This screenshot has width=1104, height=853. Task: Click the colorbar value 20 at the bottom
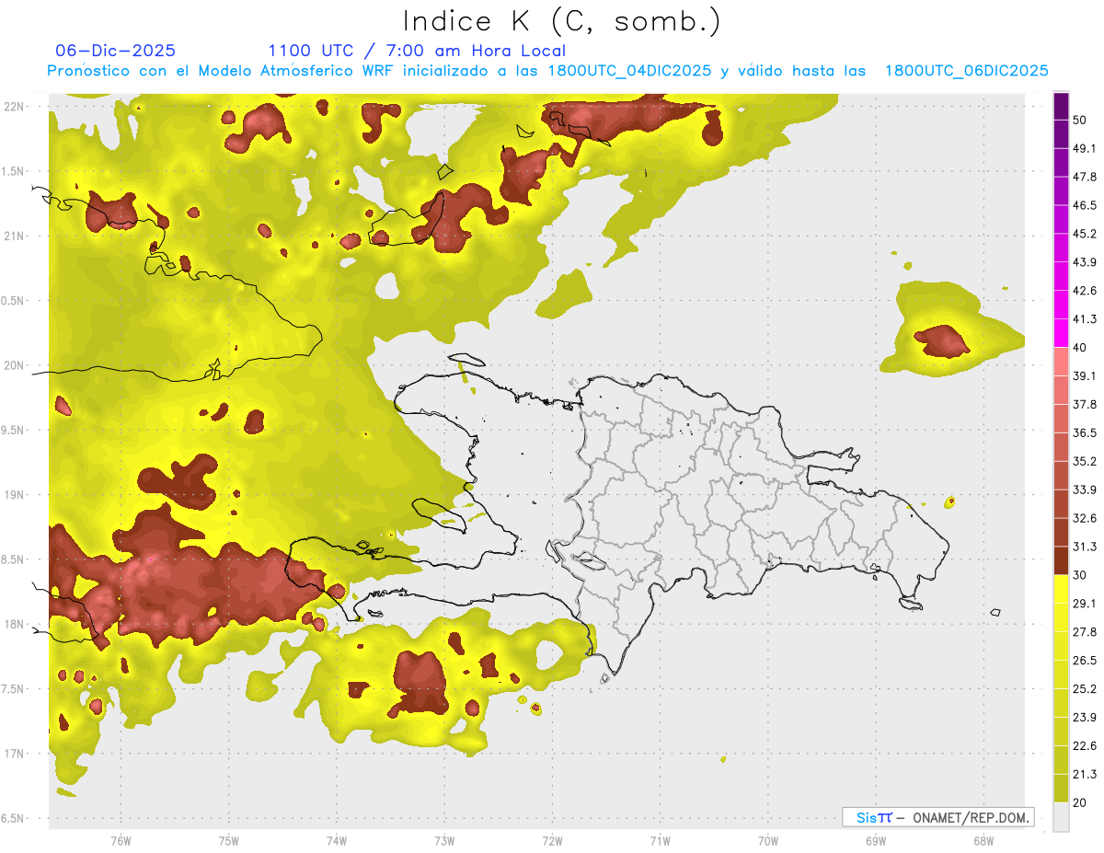pos(1081,802)
